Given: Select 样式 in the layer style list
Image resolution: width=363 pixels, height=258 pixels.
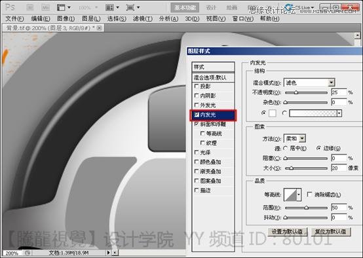Looking at the screenshot, I should click(x=213, y=67).
